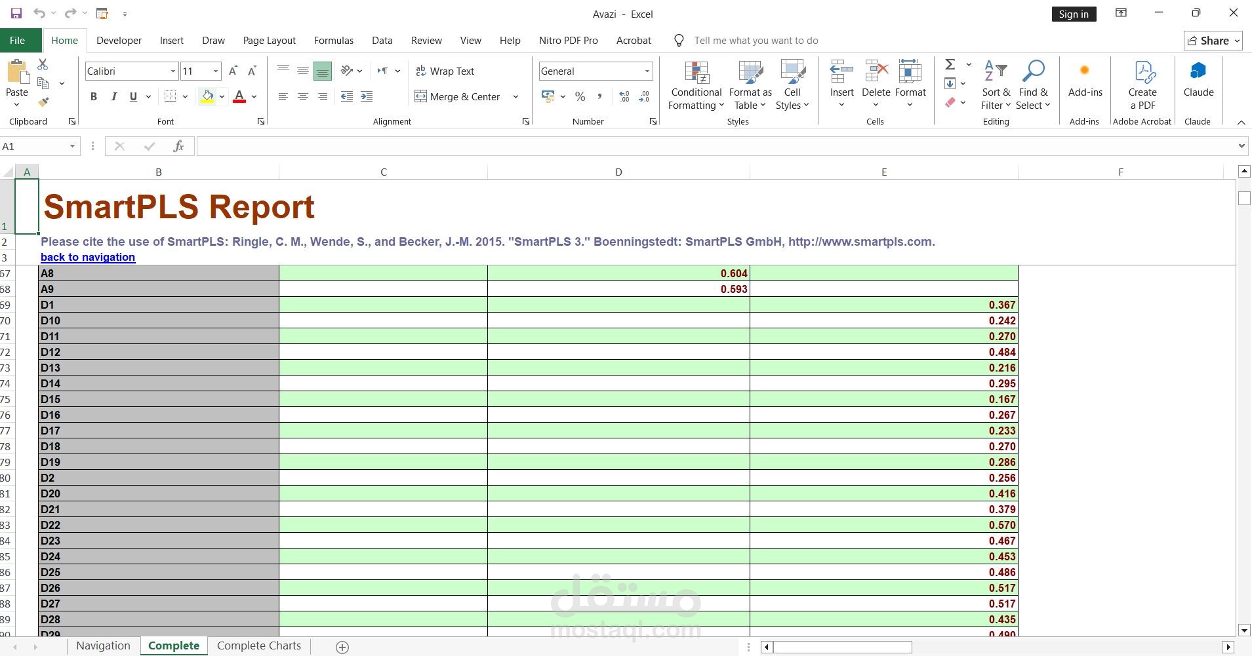Select column header D
The height and width of the screenshot is (656, 1252).
pos(618,172)
